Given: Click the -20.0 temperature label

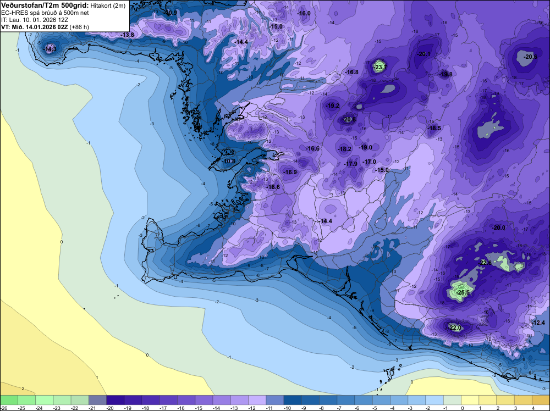Looking at the screenshot, I should pos(498,227).
